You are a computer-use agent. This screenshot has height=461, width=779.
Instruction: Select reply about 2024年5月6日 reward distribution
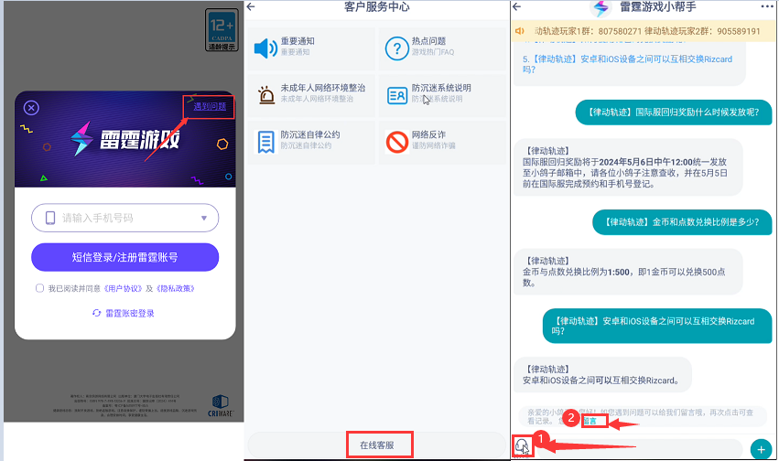[x=628, y=167]
